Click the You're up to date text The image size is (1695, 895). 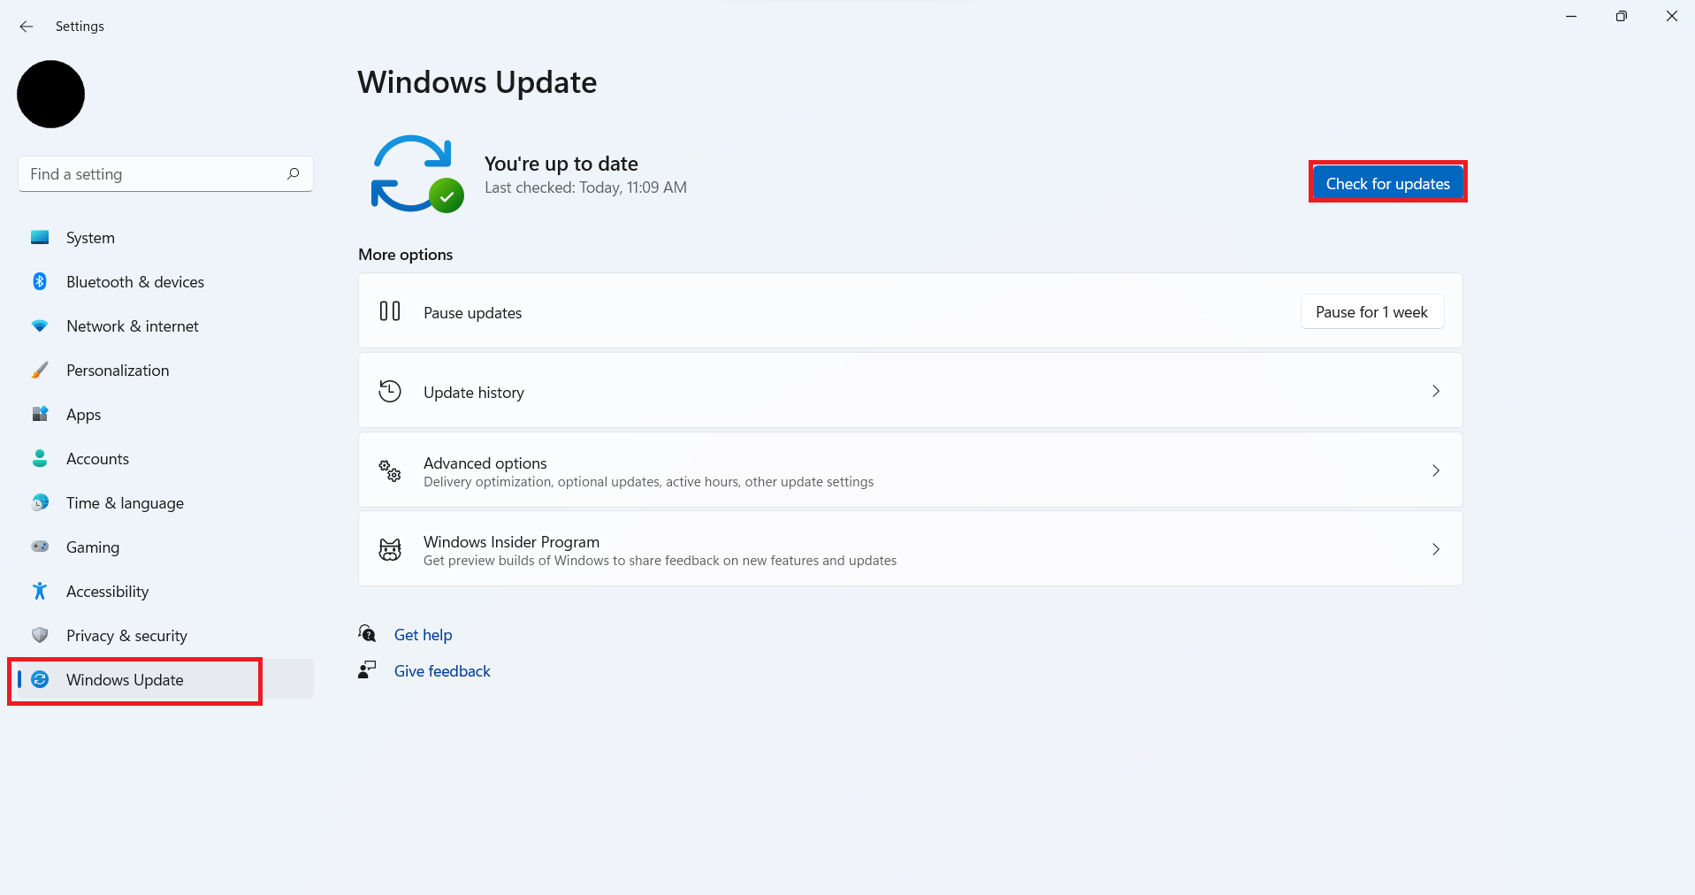(x=561, y=164)
